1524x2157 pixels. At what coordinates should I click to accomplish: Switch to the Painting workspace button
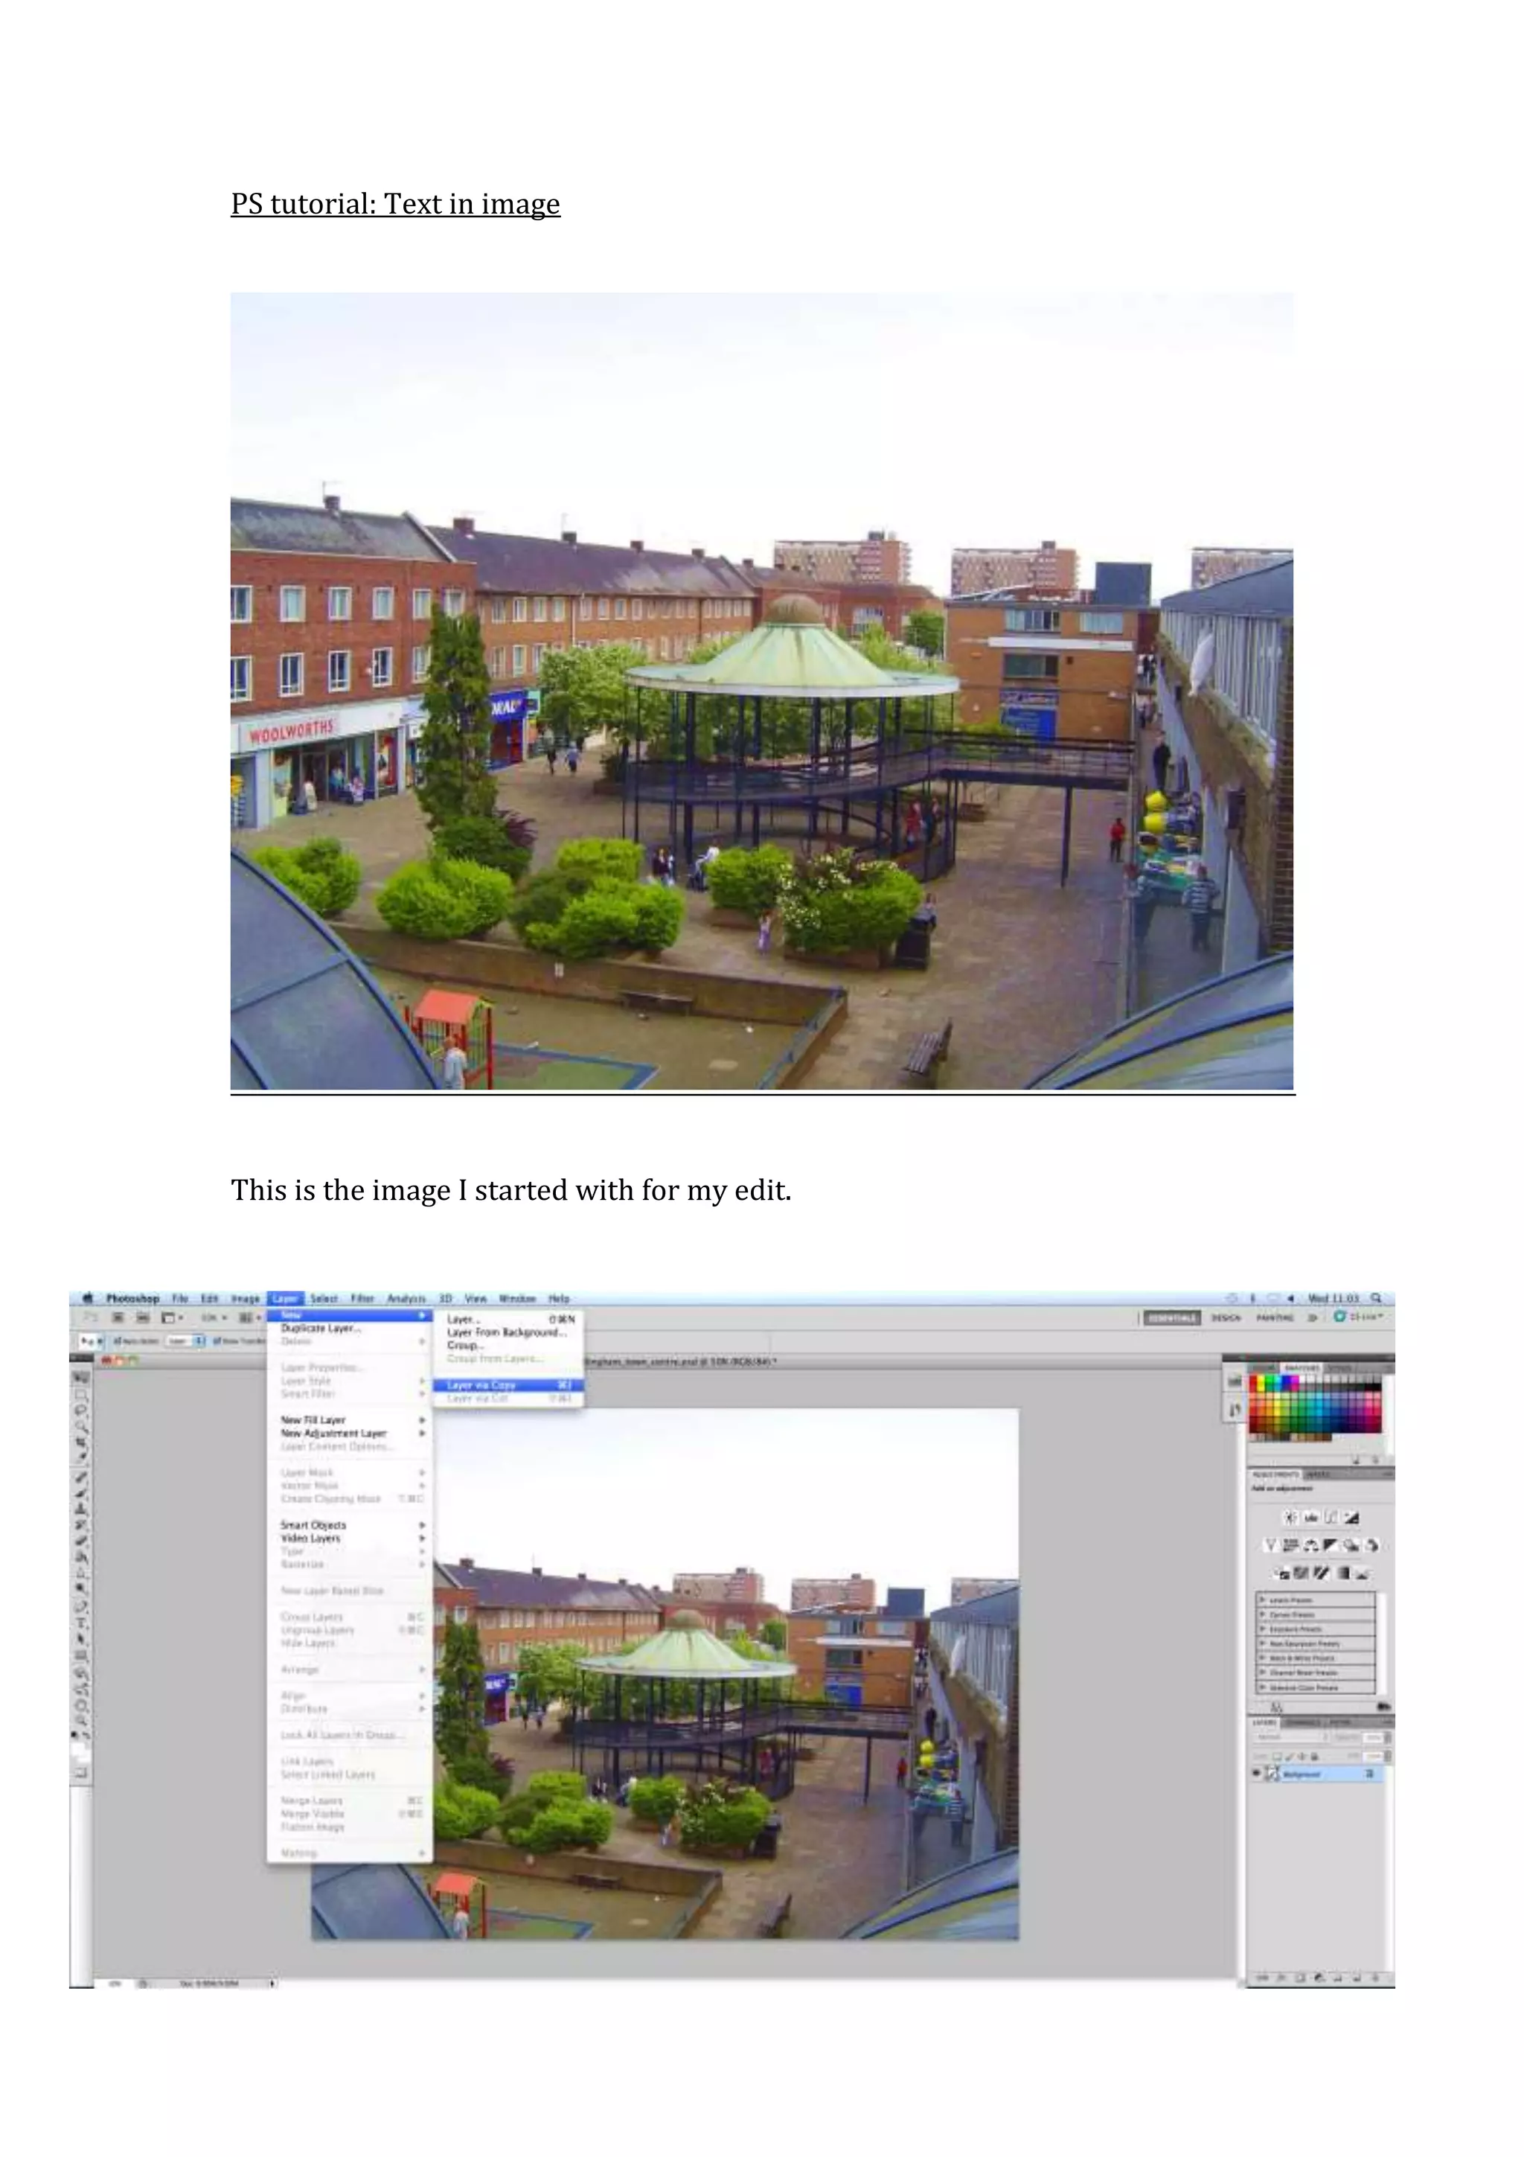point(1274,1318)
